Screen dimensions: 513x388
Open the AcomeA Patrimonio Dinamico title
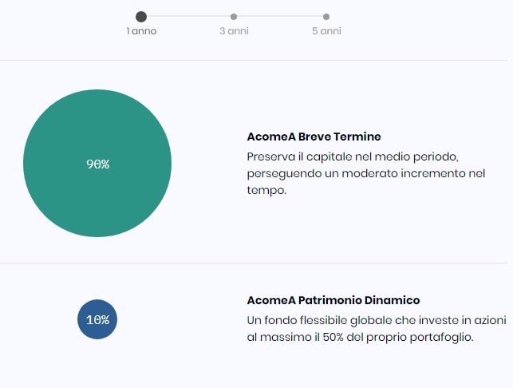(333, 300)
